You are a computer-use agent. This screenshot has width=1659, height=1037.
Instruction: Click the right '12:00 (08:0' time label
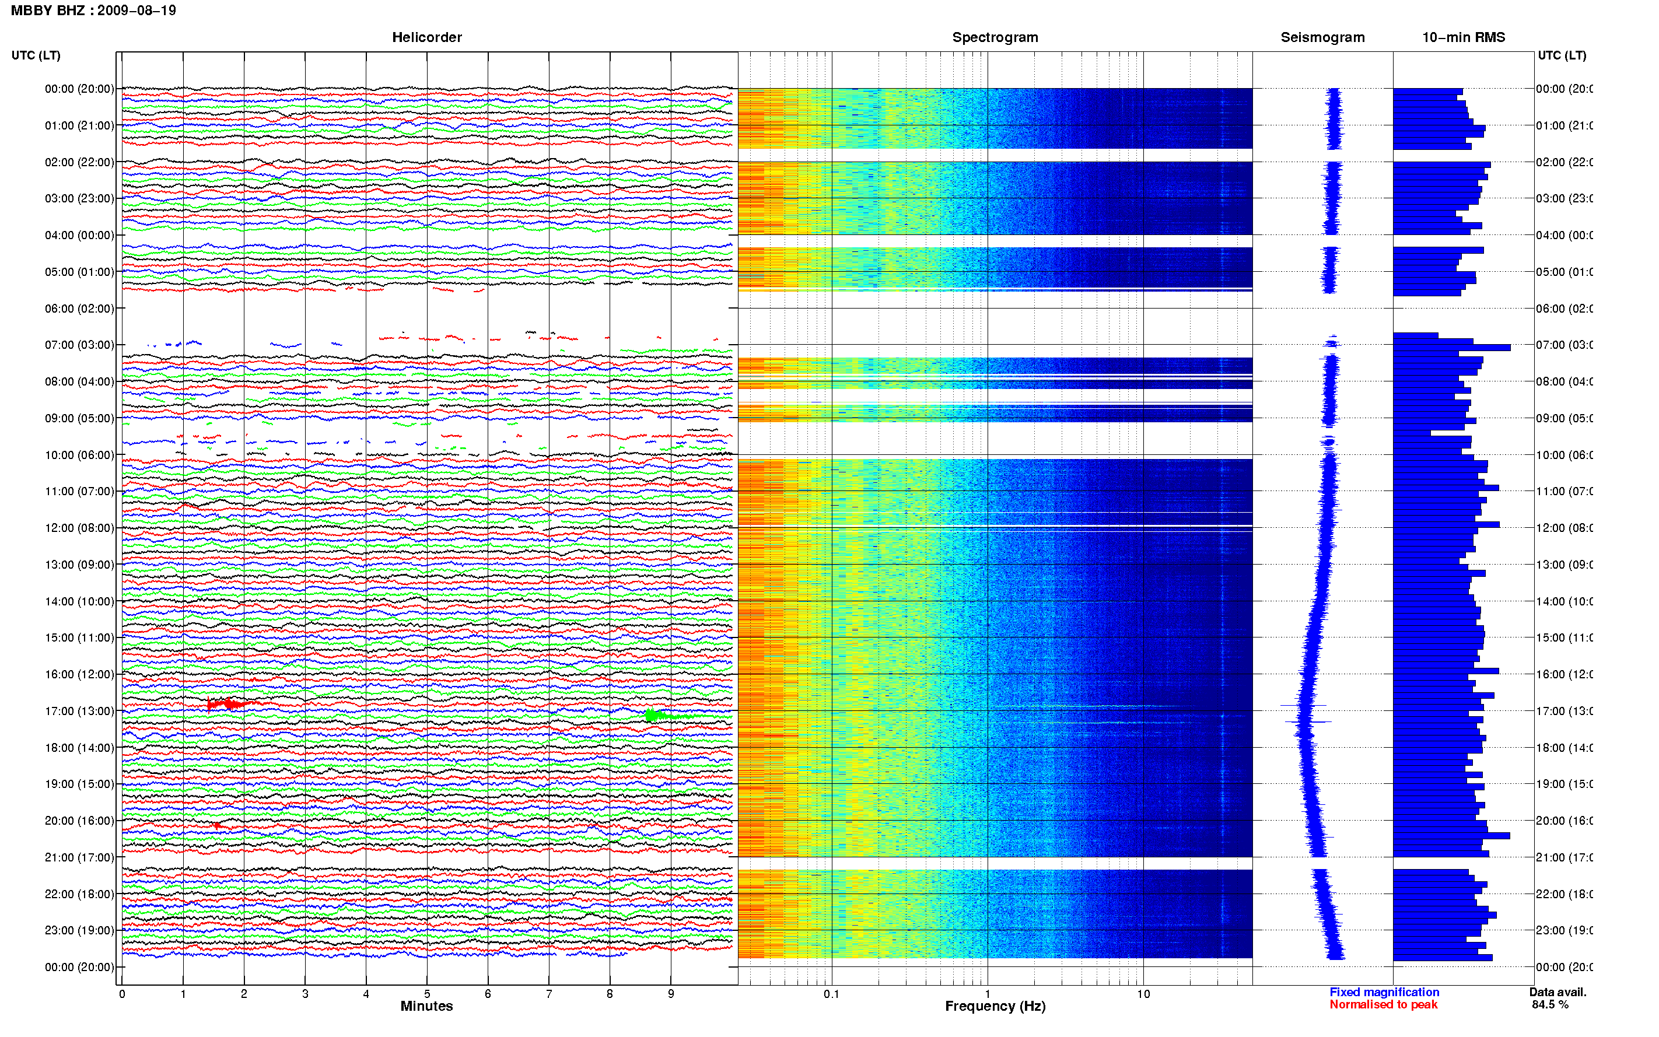[1564, 528]
